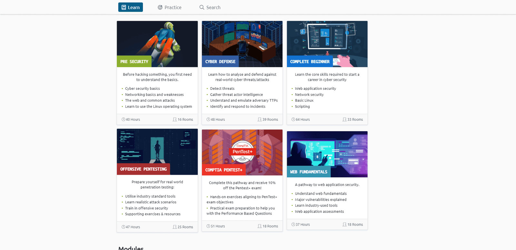The width and height of the screenshot is (516, 250).
Task: Click 'Understand web fundamentals' text
Action: tap(321, 194)
